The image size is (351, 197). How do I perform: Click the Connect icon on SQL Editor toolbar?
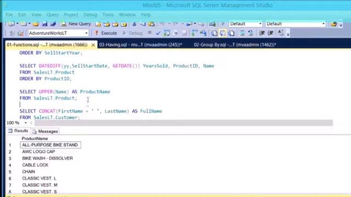(x=12, y=33)
